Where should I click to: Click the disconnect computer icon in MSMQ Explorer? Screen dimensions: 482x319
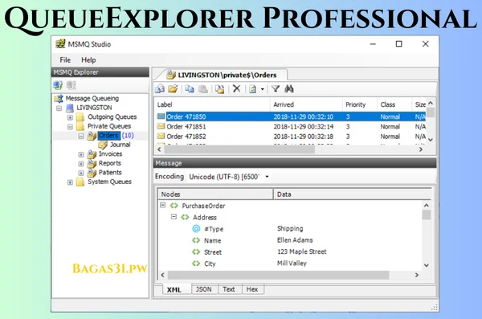(71, 85)
